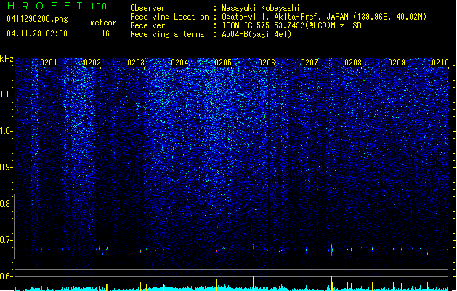Click time marker 0209
This screenshot has width=457, height=291.
point(397,63)
